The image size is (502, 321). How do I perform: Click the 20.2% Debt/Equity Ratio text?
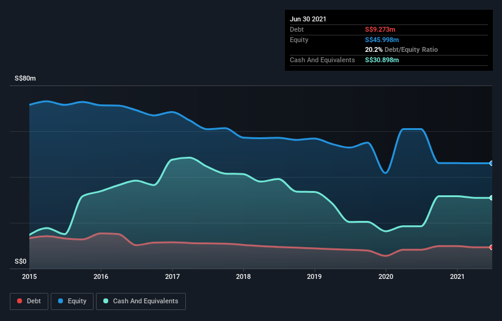(402, 50)
